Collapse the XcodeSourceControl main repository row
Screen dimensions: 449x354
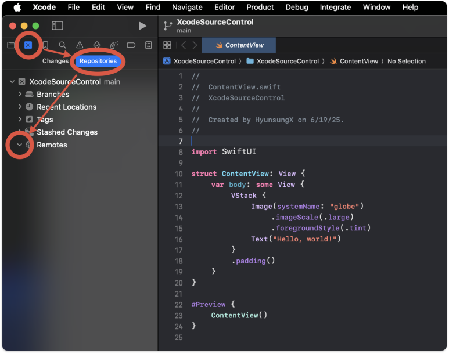tap(12, 82)
